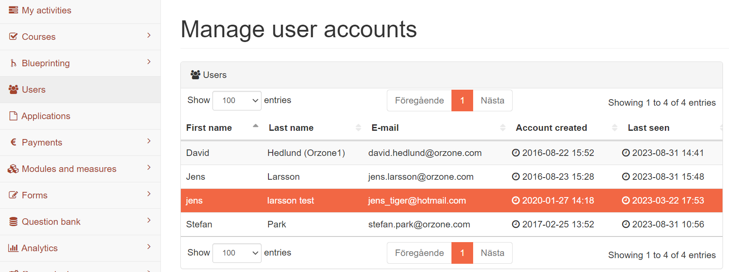Select Users in the sidebar

click(80, 90)
